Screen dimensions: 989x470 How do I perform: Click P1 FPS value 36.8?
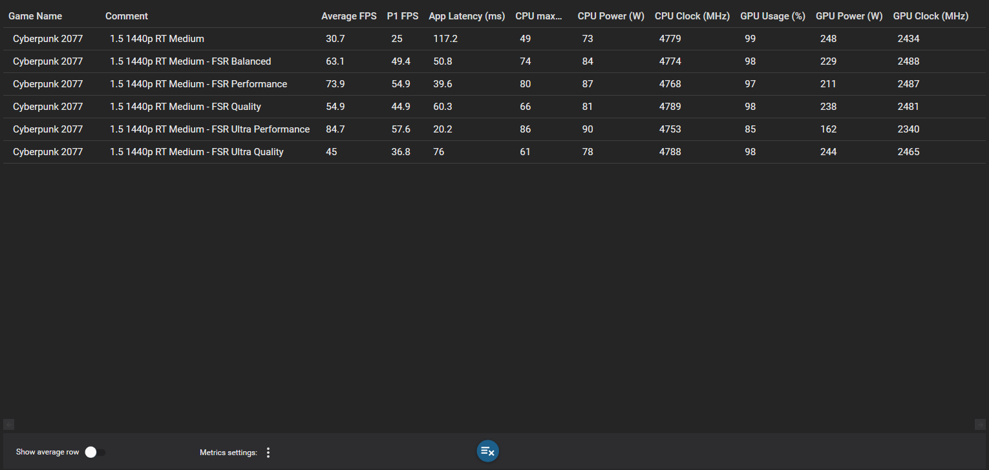click(x=401, y=152)
